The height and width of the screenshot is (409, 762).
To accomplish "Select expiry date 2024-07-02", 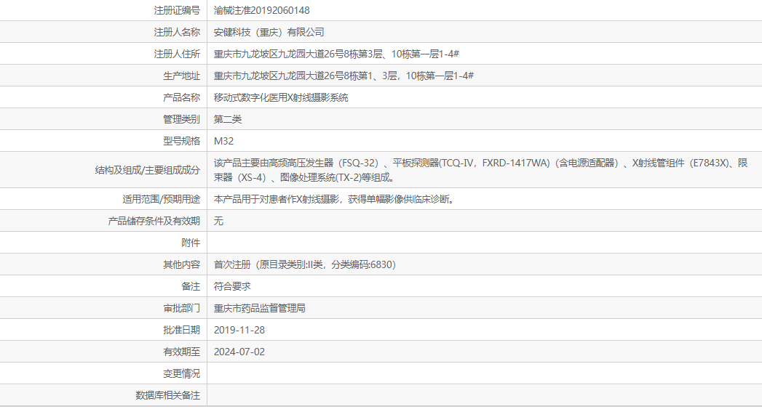I will click(x=239, y=352).
